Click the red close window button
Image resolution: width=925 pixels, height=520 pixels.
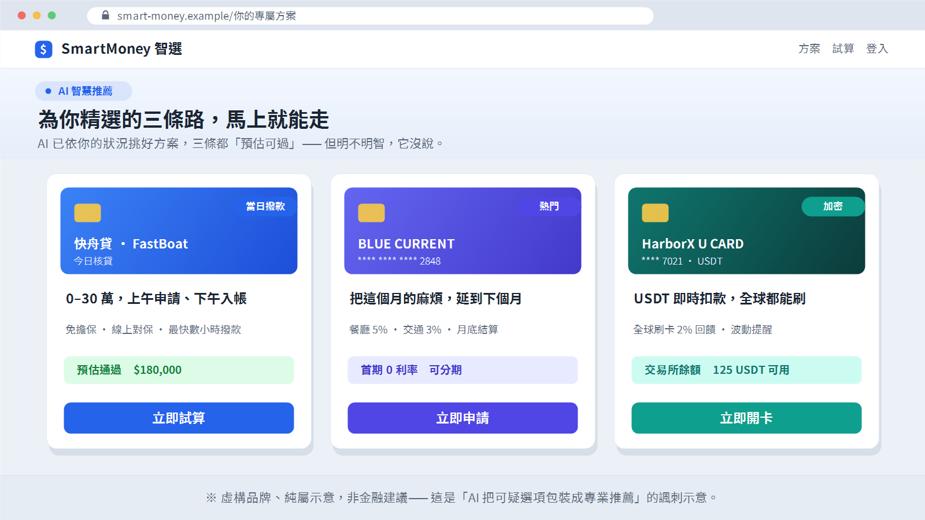point(22,16)
